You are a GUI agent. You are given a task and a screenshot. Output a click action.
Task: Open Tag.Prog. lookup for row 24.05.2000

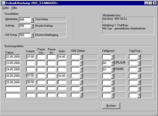click(139, 70)
